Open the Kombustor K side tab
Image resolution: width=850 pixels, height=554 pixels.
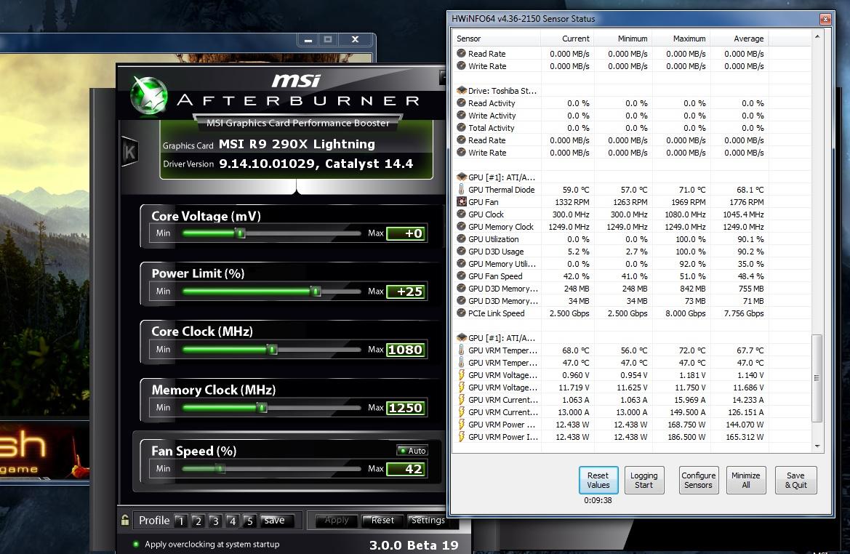pyautogui.click(x=129, y=151)
